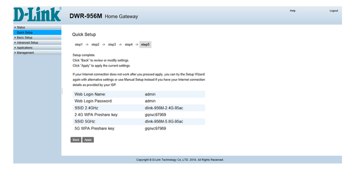Click the D-Link copyright footer text
Viewport: 343px width, 176px height.
click(x=180, y=160)
